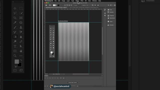The image size is (160, 90).
Task: Select the Eraser tool in floating toolbar
Action: [53, 39]
